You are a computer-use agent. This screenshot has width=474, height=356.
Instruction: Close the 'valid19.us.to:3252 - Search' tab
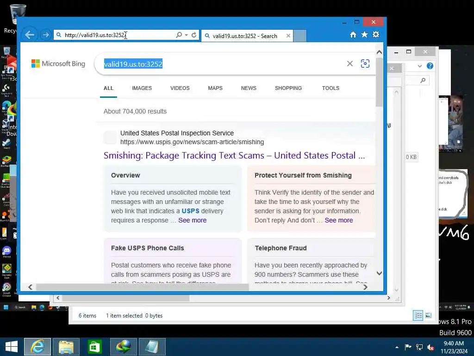pyautogui.click(x=288, y=36)
